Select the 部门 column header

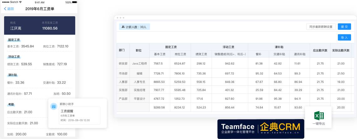122,50
